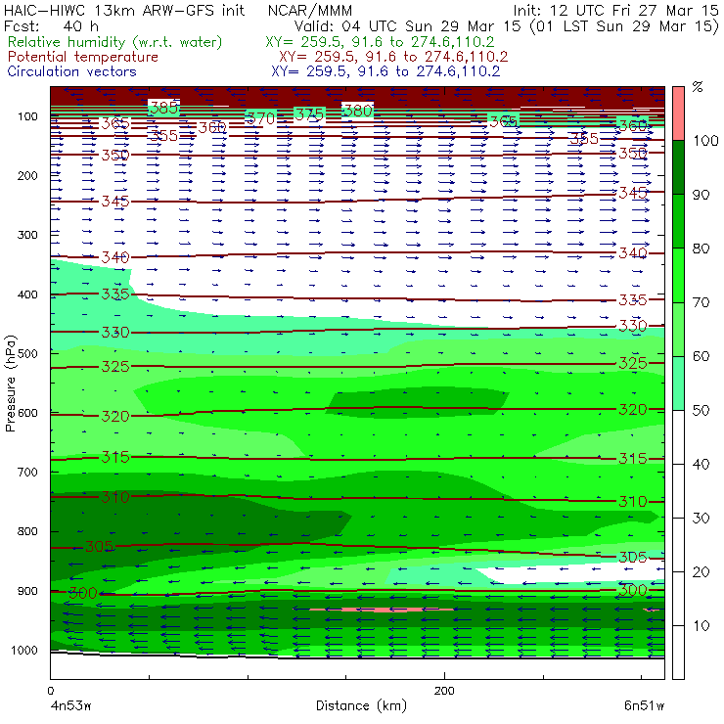Click the pink saturated humidity patch near 930 hPa
Image resolution: width=724 pixels, height=724 pixels.
pos(382,610)
